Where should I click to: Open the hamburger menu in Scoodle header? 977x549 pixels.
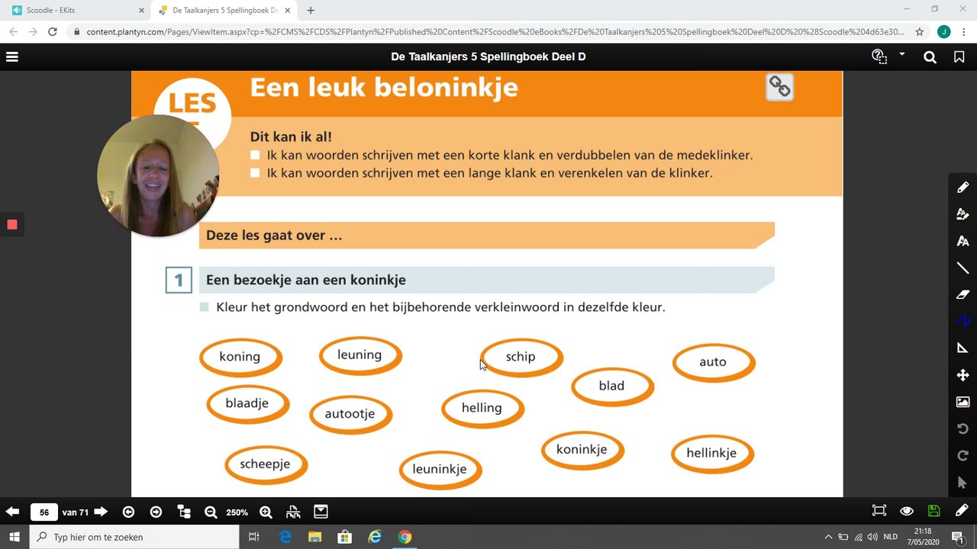tap(11, 56)
